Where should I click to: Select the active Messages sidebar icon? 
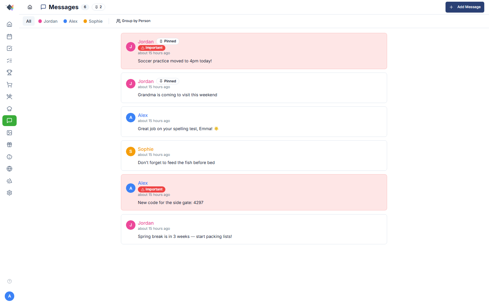tap(10, 121)
